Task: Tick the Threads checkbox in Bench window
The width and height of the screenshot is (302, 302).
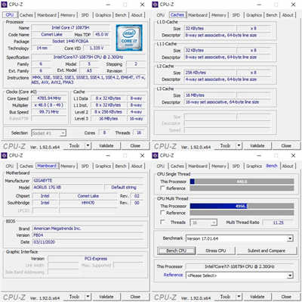Action: [x=162, y=222]
